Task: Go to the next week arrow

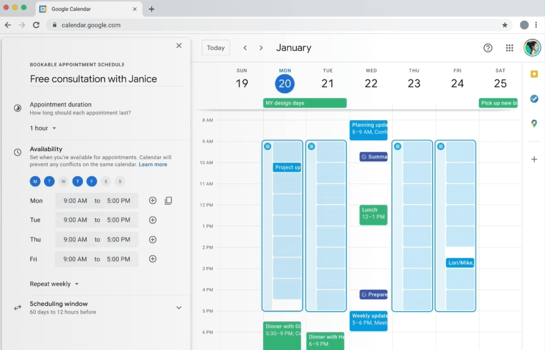Action: [261, 48]
